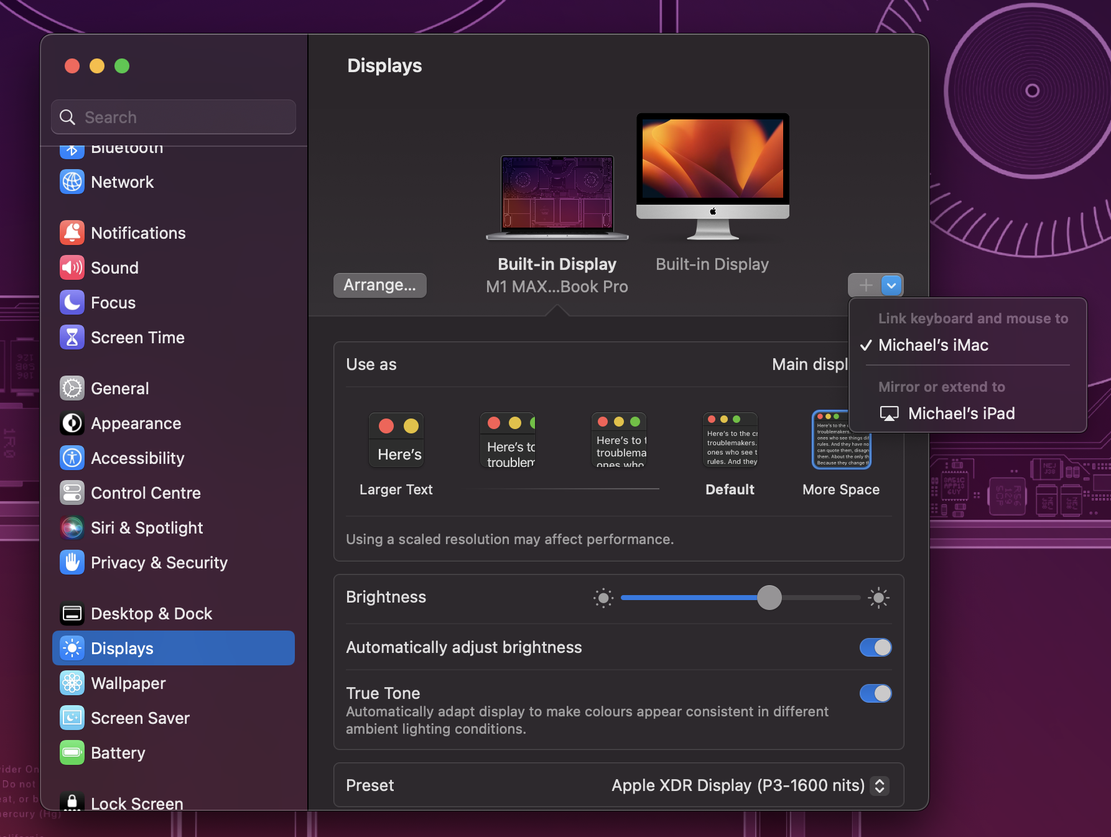Click the Notifications bell icon
Screen dimensions: 1111x837
pos(72,233)
